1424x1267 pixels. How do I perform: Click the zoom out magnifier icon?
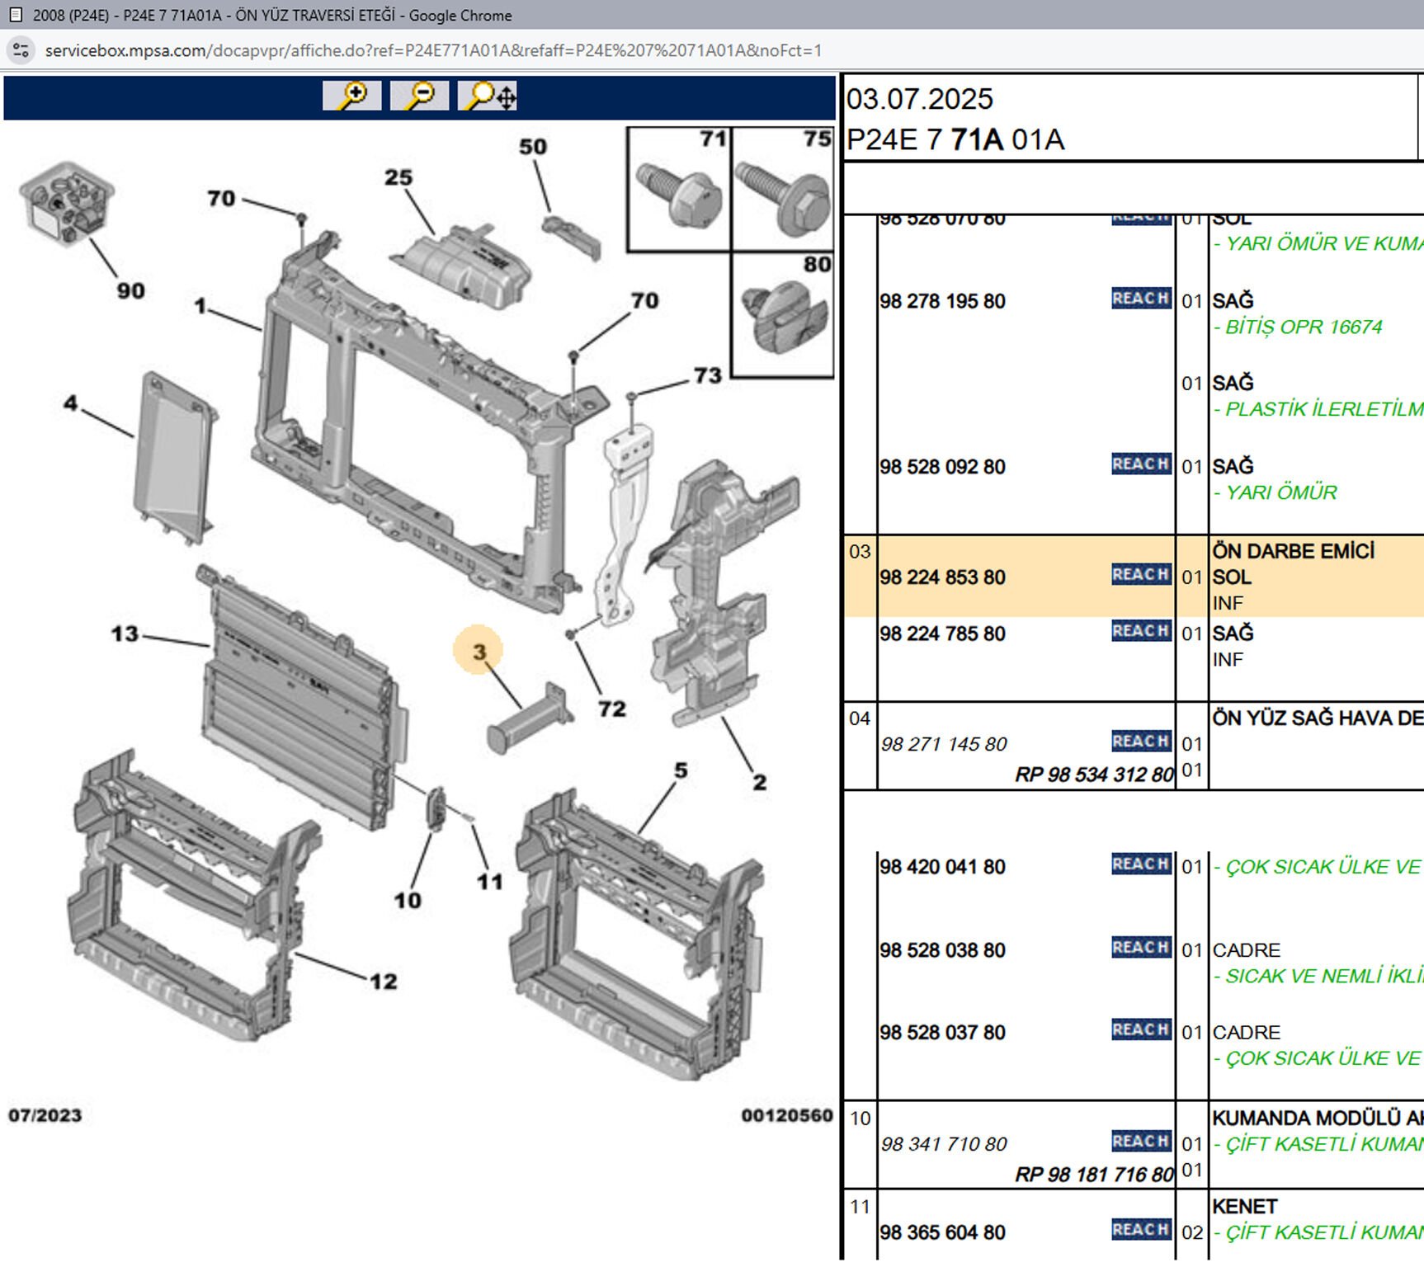pos(419,96)
